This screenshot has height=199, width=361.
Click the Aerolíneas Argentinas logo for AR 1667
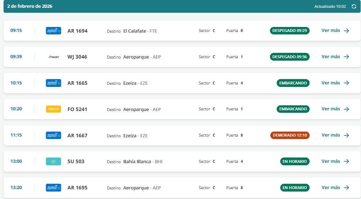[x=53, y=135]
